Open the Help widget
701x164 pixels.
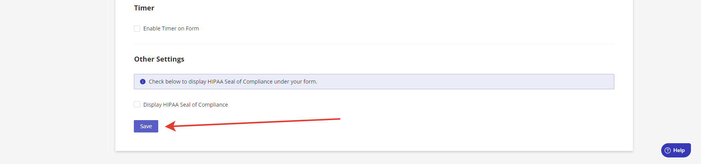(x=676, y=151)
